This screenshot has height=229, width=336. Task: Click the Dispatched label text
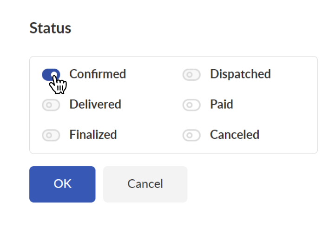click(240, 74)
